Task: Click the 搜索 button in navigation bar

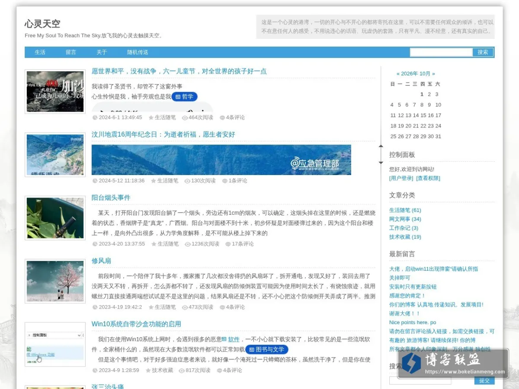Action: [x=483, y=52]
